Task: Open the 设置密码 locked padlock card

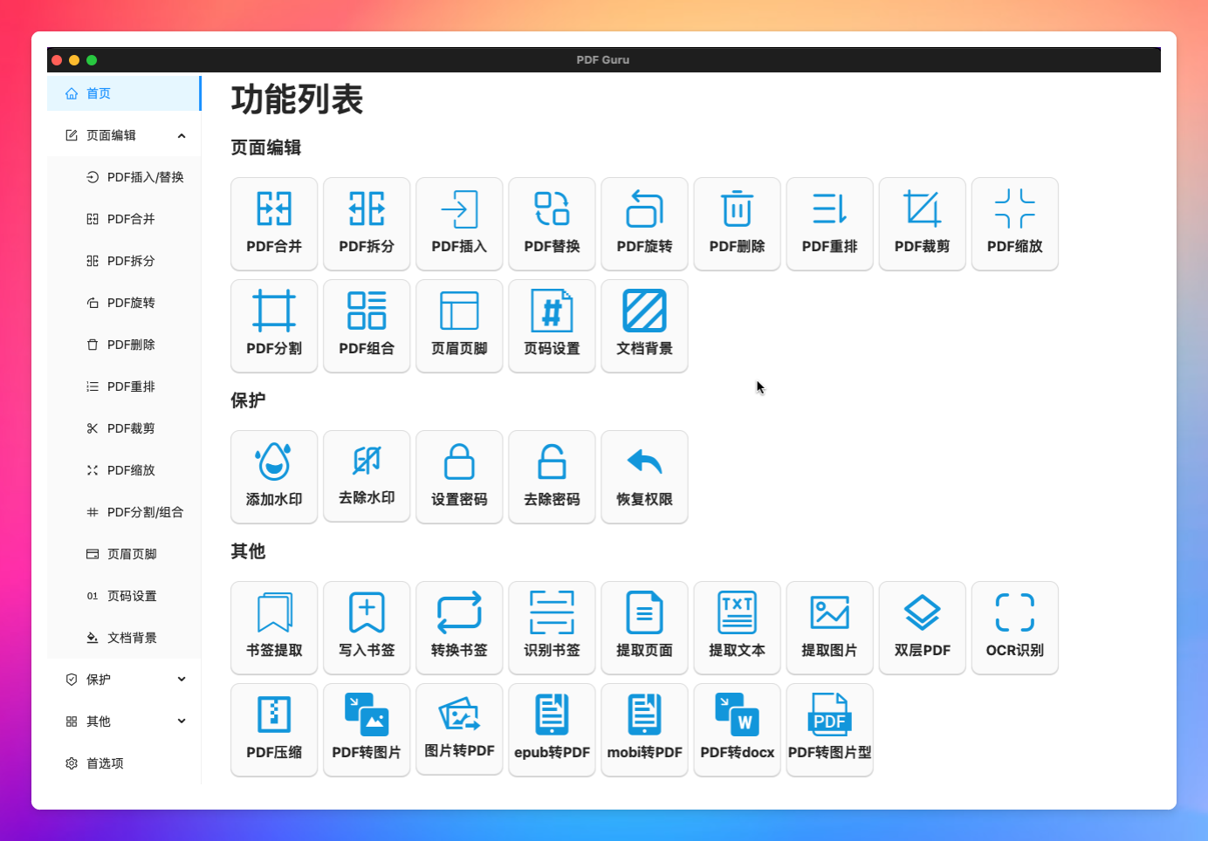Action: pos(459,477)
